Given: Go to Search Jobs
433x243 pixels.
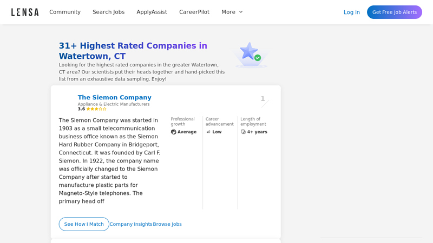Looking at the screenshot, I should tap(109, 12).
